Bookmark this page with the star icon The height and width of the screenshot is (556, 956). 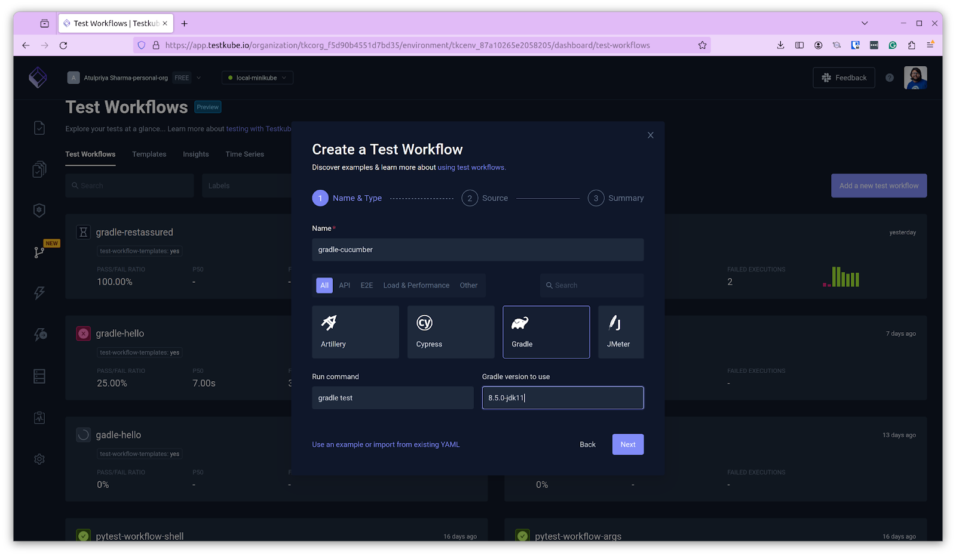coord(703,45)
